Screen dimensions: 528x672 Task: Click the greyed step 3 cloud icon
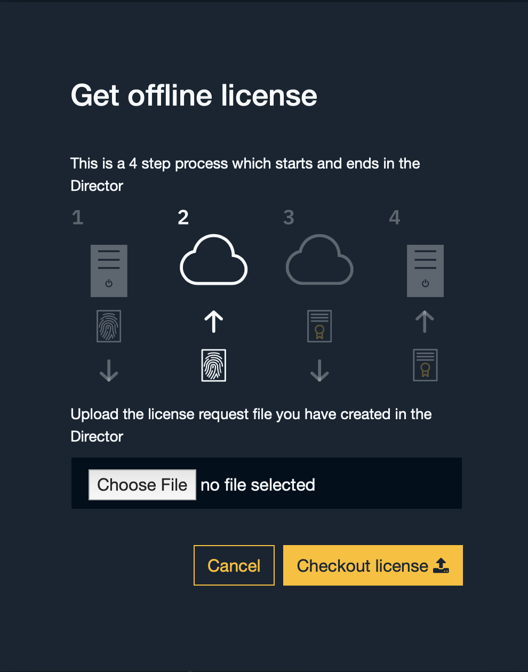319,260
